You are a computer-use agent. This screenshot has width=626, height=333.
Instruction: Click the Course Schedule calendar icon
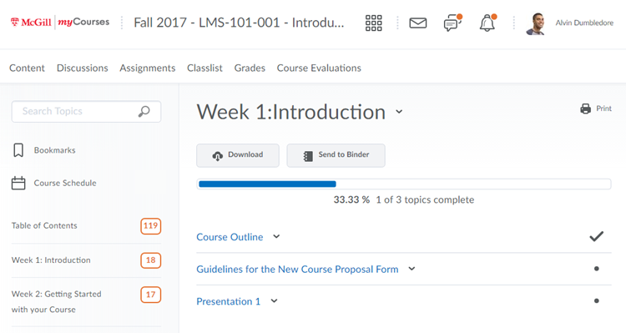coord(18,183)
